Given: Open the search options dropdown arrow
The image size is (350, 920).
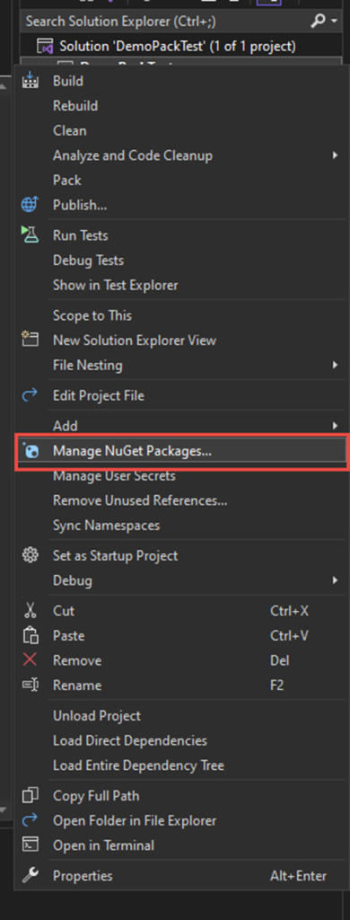Looking at the screenshot, I should (335, 22).
